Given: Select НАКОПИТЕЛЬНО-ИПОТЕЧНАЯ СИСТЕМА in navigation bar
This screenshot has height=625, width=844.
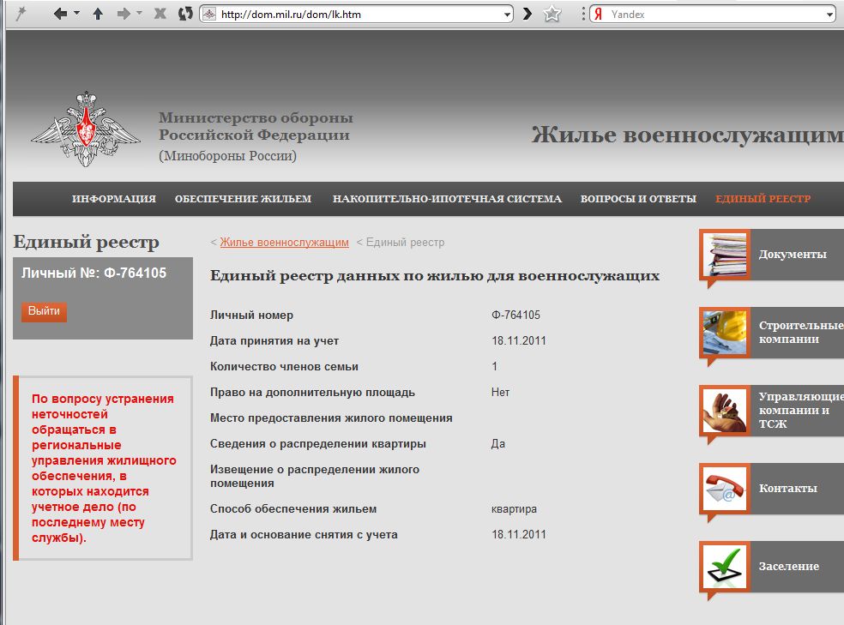Looking at the screenshot, I should click(x=447, y=199).
